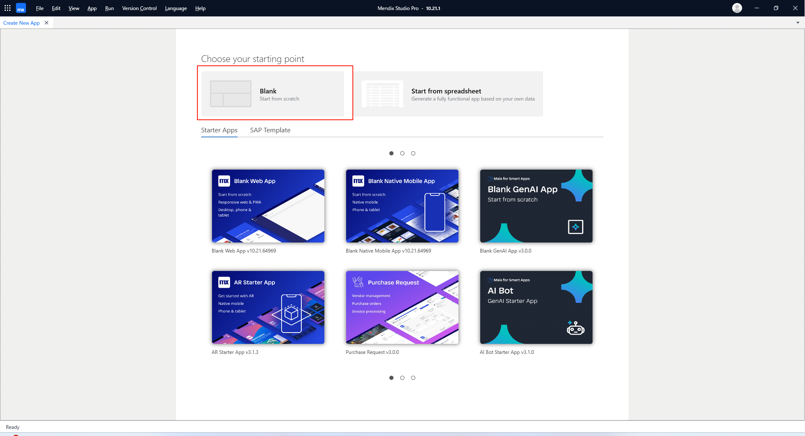This screenshot has height=436, width=805.
Task: Pick the Purchase Request template thumbnail
Action: coord(402,307)
